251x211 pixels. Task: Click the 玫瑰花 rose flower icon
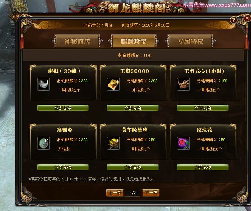[183, 143]
